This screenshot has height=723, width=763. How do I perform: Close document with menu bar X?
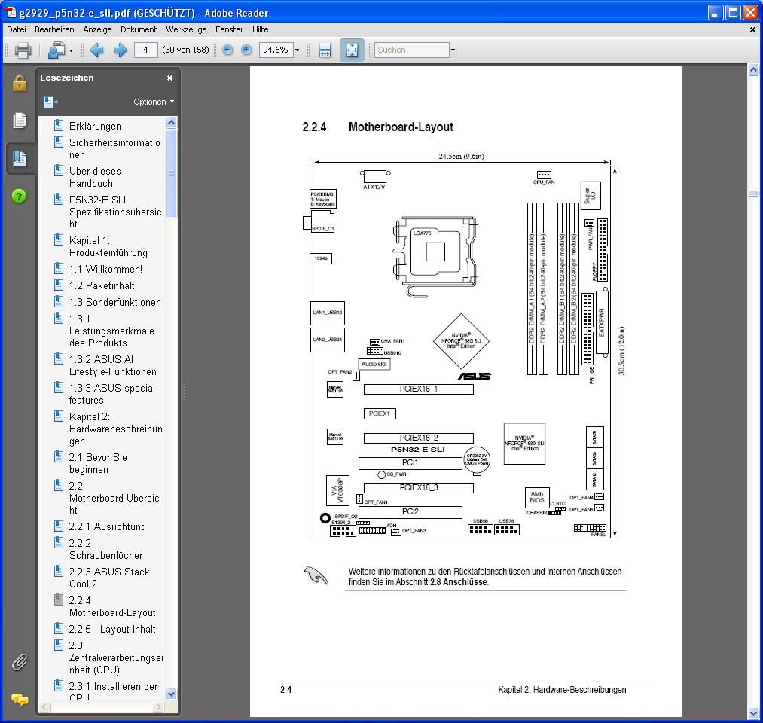click(x=752, y=29)
